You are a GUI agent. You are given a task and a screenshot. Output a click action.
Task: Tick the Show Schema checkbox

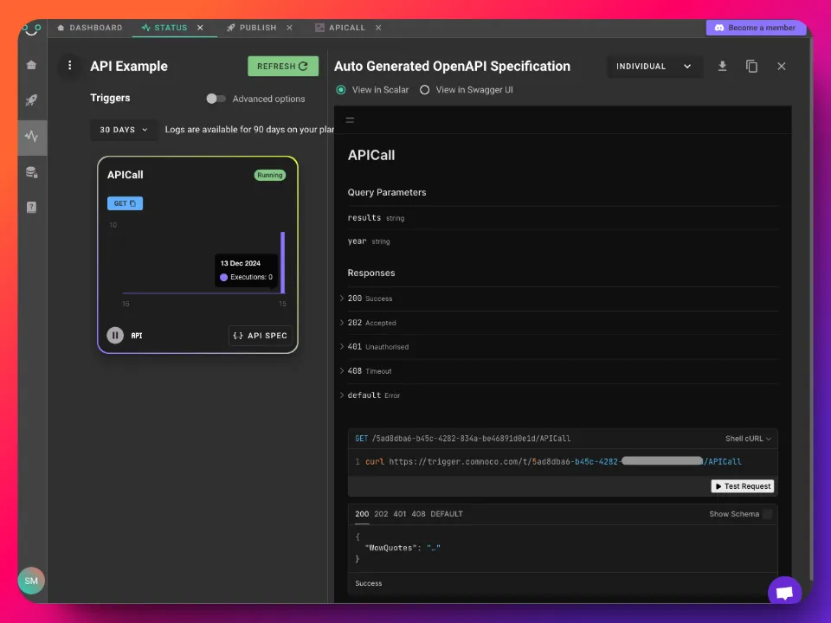767,514
